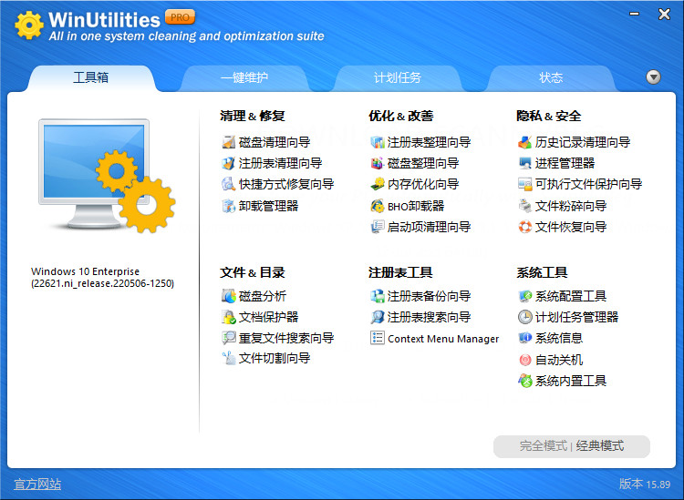Open 系统信息 label
684x500 pixels.
[x=559, y=338]
